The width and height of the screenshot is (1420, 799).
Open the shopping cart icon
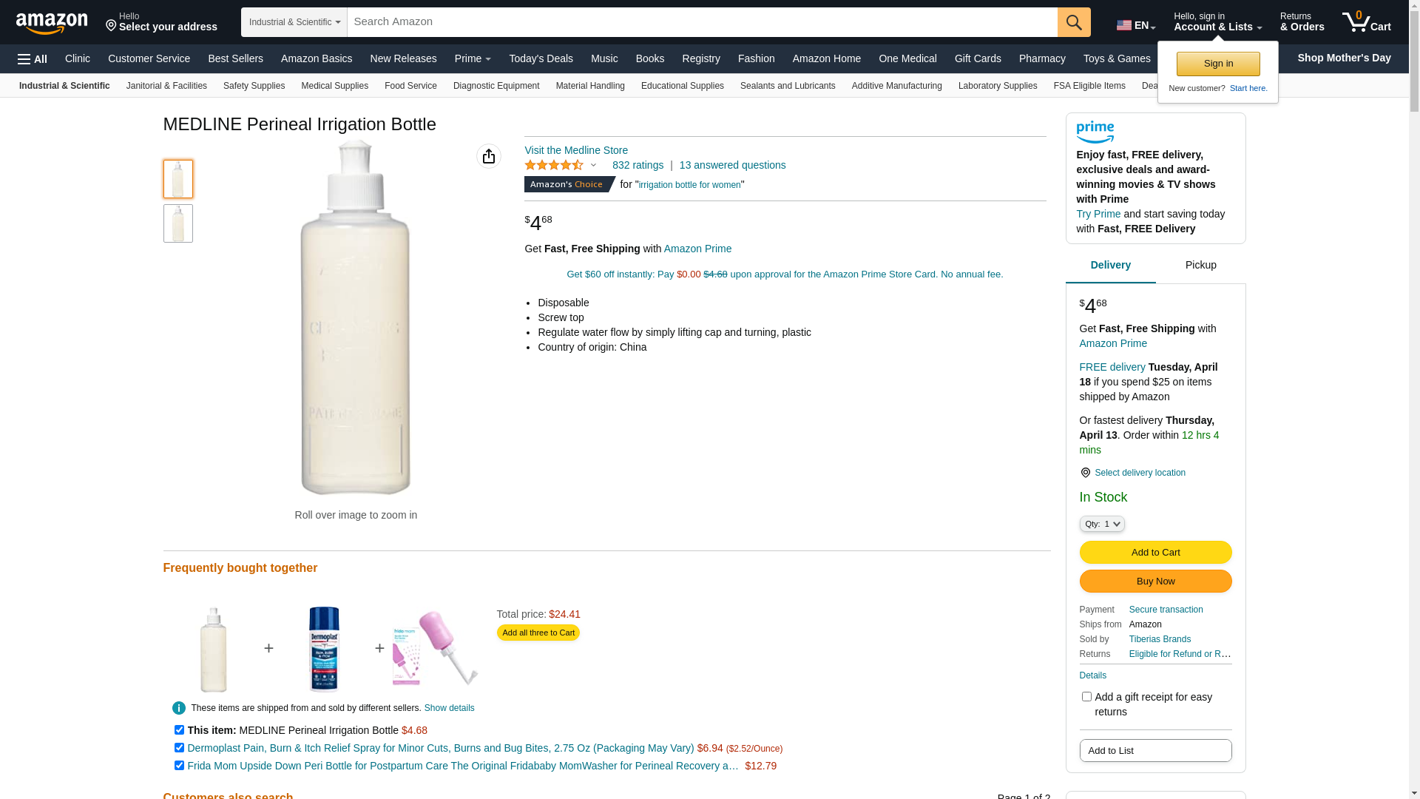pos(1366,21)
